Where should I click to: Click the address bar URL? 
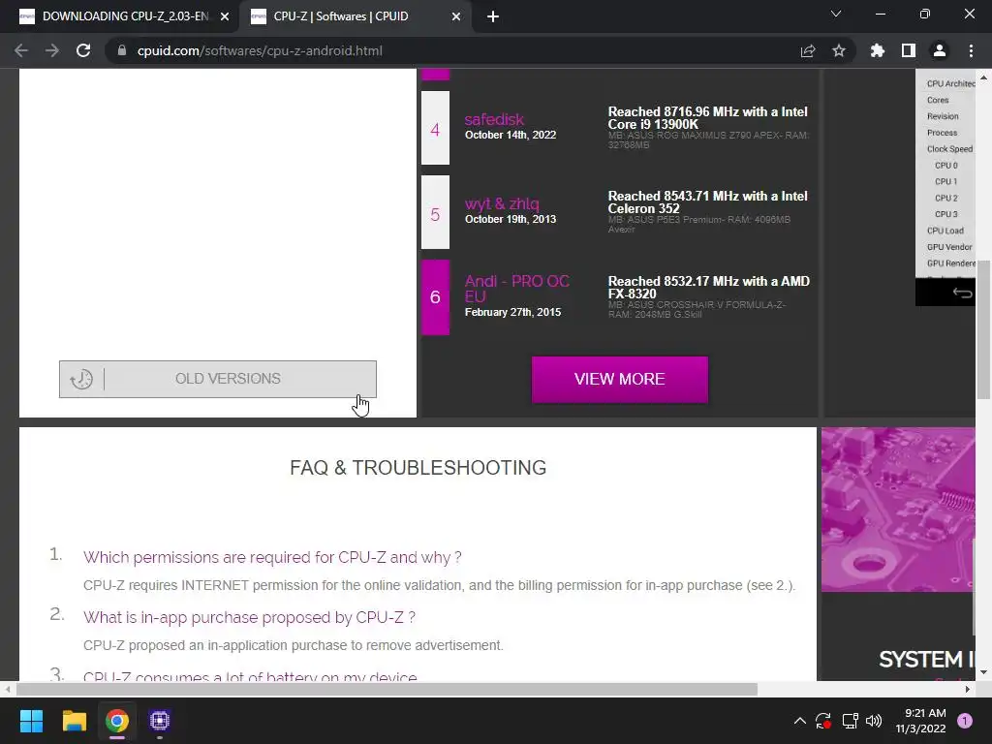(260, 50)
